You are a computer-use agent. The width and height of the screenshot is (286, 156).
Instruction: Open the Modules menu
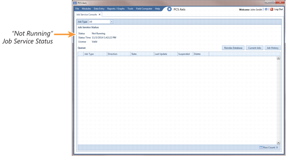[86, 9]
